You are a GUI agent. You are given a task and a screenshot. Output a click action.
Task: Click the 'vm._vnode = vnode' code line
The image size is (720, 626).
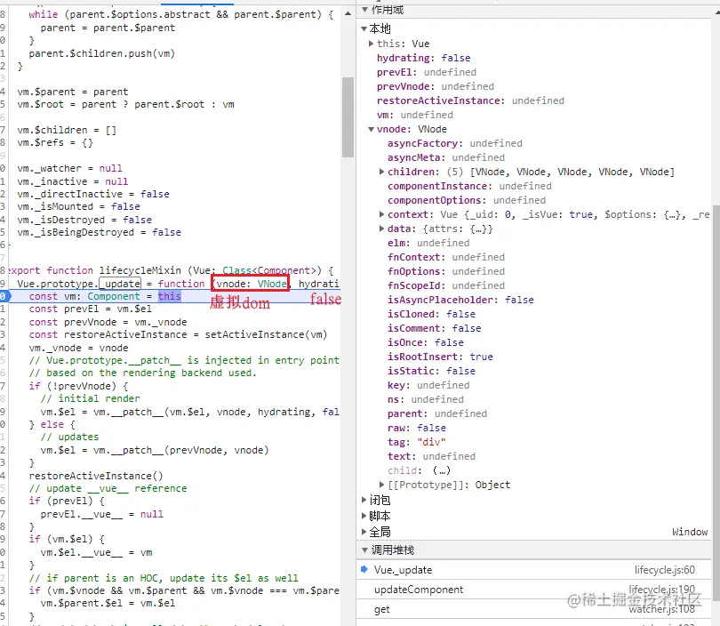(78, 348)
